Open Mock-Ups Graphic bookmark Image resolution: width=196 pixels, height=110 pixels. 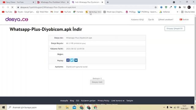tap(113, 12)
